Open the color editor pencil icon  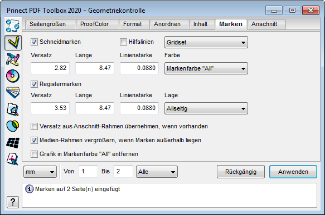click(x=13, y=59)
